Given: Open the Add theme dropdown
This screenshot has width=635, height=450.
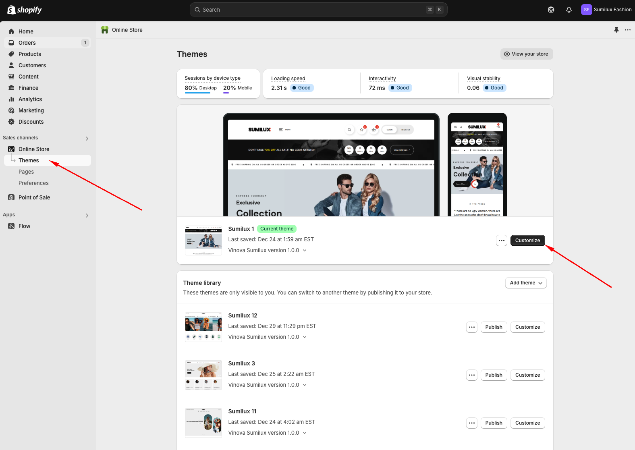Looking at the screenshot, I should click(x=526, y=283).
